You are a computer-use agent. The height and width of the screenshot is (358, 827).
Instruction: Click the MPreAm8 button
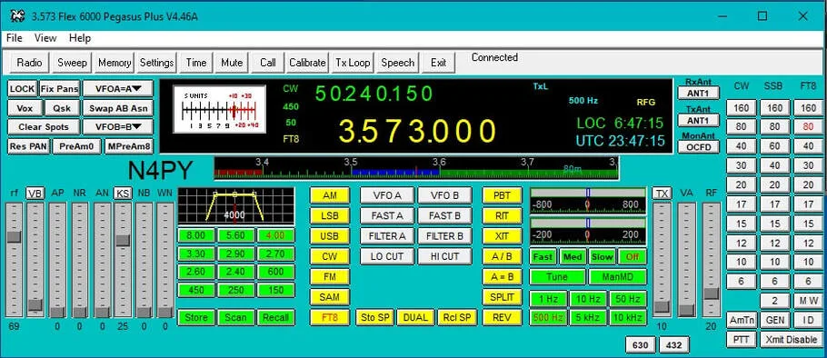128,146
